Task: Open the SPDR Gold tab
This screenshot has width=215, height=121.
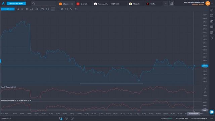Action: click(x=115, y=4)
